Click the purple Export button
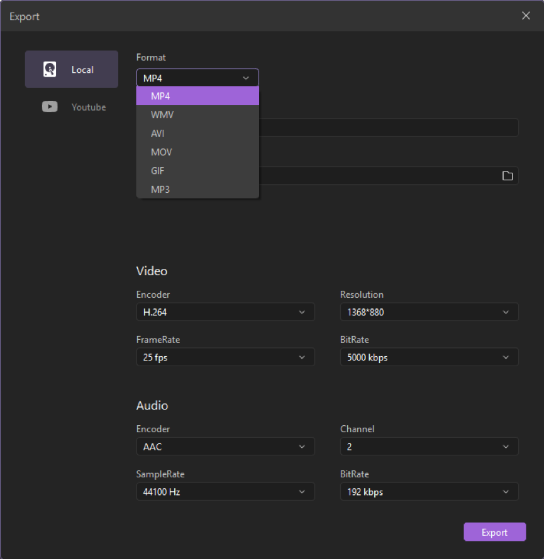This screenshot has width=544, height=559. pos(494,532)
